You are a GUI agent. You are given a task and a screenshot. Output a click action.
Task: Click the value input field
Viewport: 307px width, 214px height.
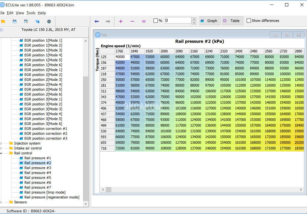178,21
